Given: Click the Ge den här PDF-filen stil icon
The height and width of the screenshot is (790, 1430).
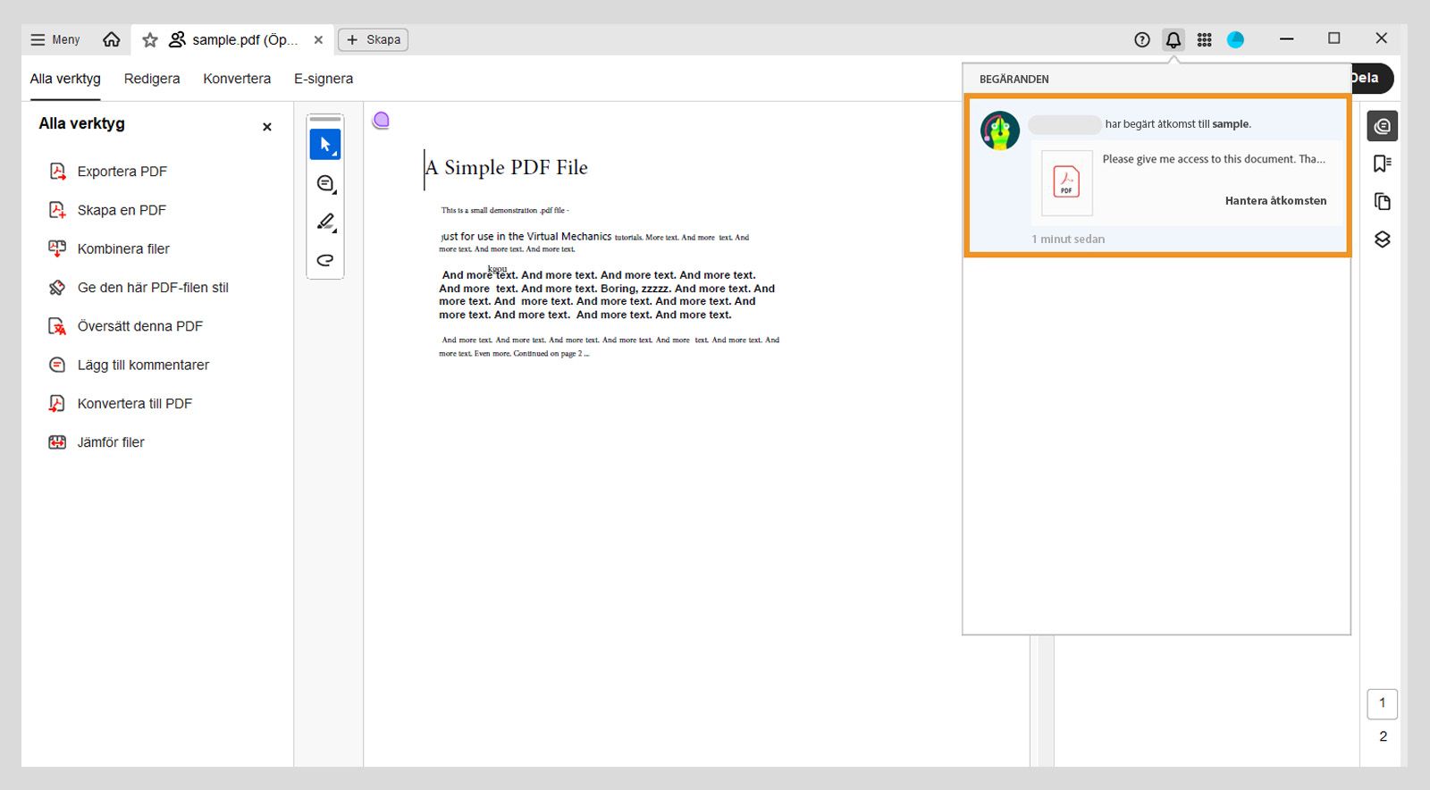Looking at the screenshot, I should point(57,288).
